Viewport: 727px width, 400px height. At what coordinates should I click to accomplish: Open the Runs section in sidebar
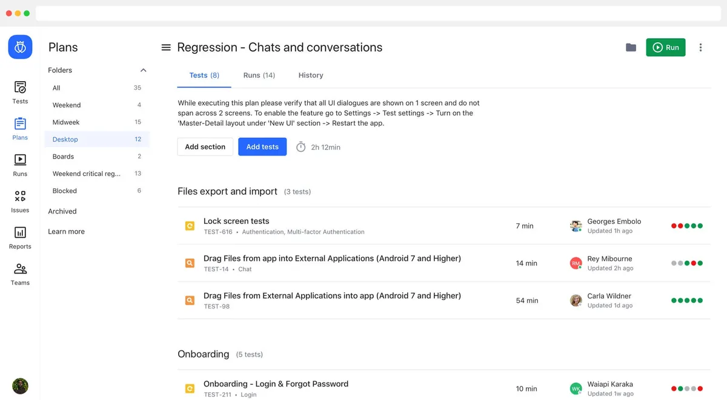tap(20, 165)
